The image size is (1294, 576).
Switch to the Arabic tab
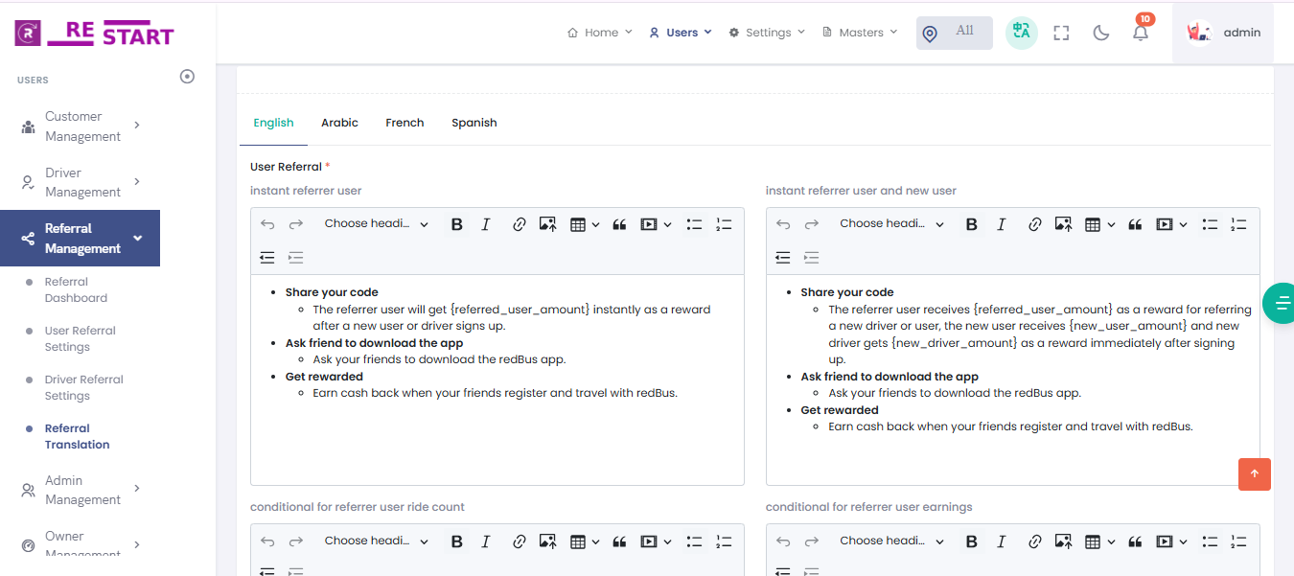point(339,123)
